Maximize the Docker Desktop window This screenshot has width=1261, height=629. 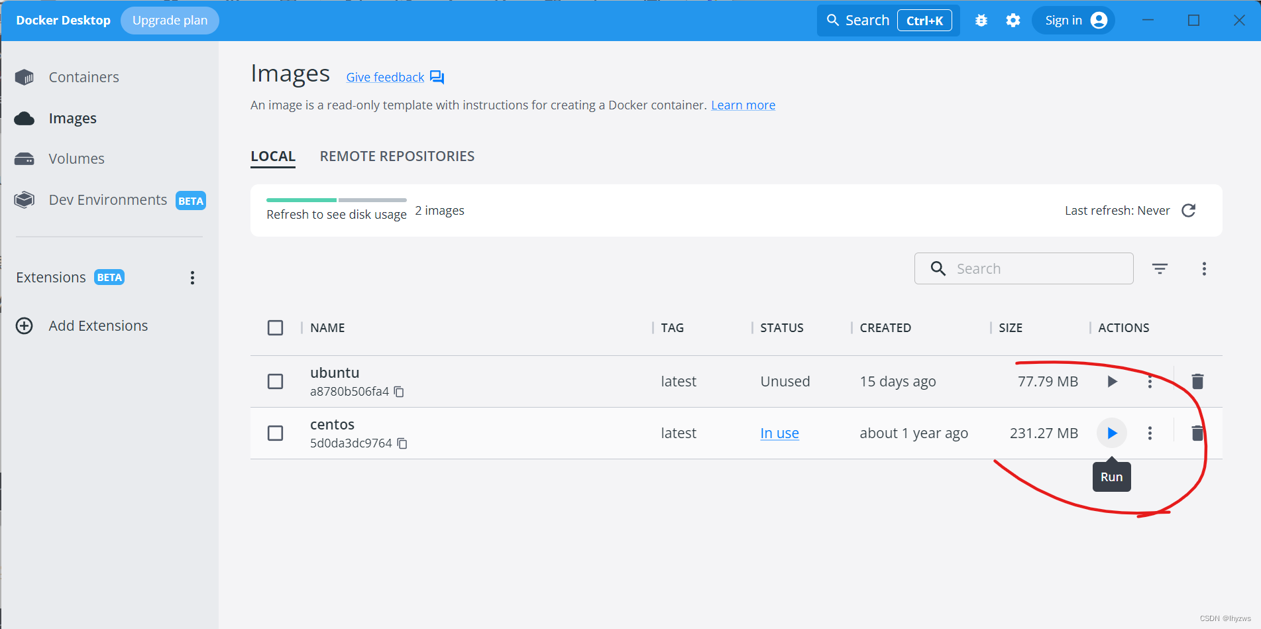coord(1193,21)
